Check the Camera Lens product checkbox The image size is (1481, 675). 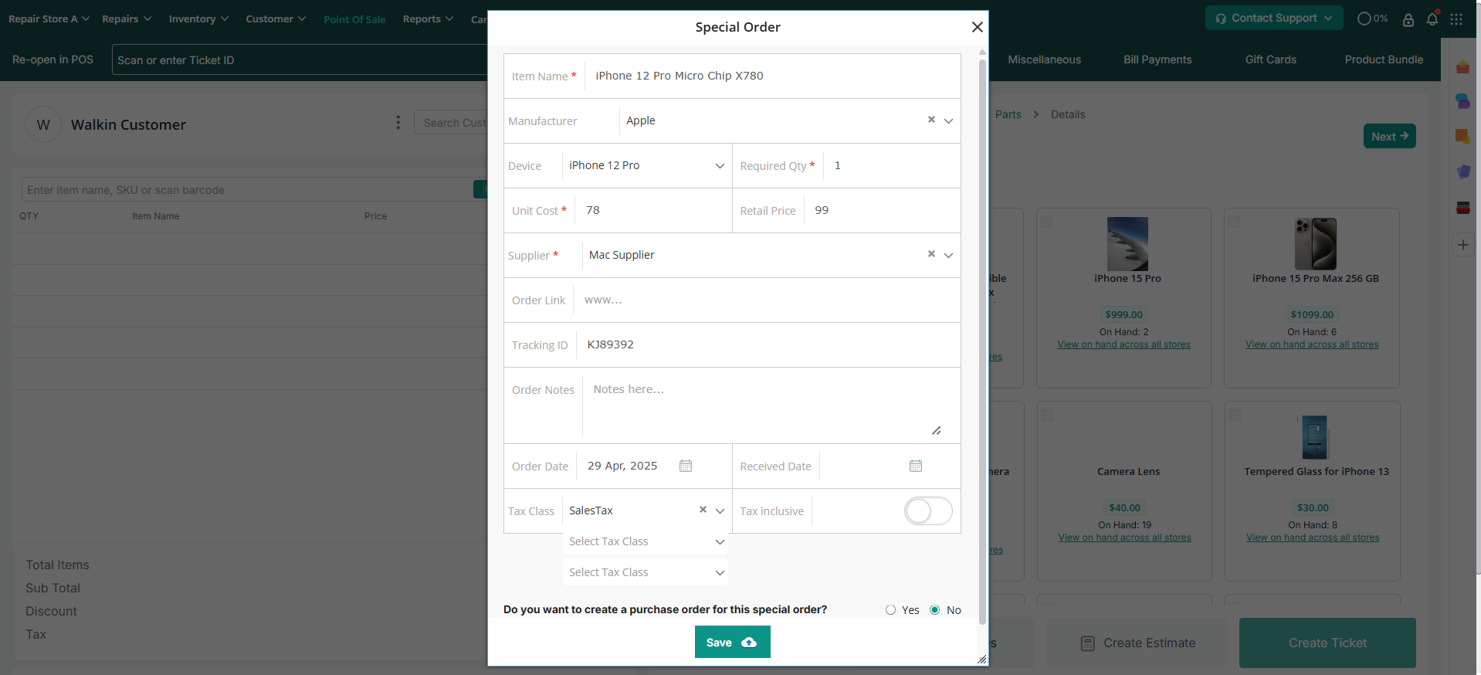click(1047, 415)
